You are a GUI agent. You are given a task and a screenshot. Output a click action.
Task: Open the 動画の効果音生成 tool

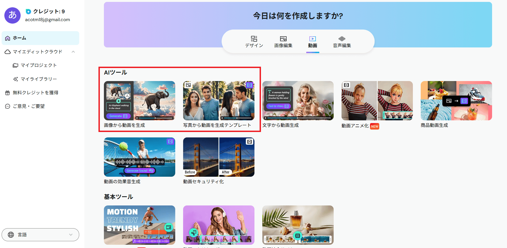[139, 157]
